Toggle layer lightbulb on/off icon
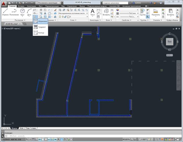Viewport: 183px width, 142px height. coord(60,17)
